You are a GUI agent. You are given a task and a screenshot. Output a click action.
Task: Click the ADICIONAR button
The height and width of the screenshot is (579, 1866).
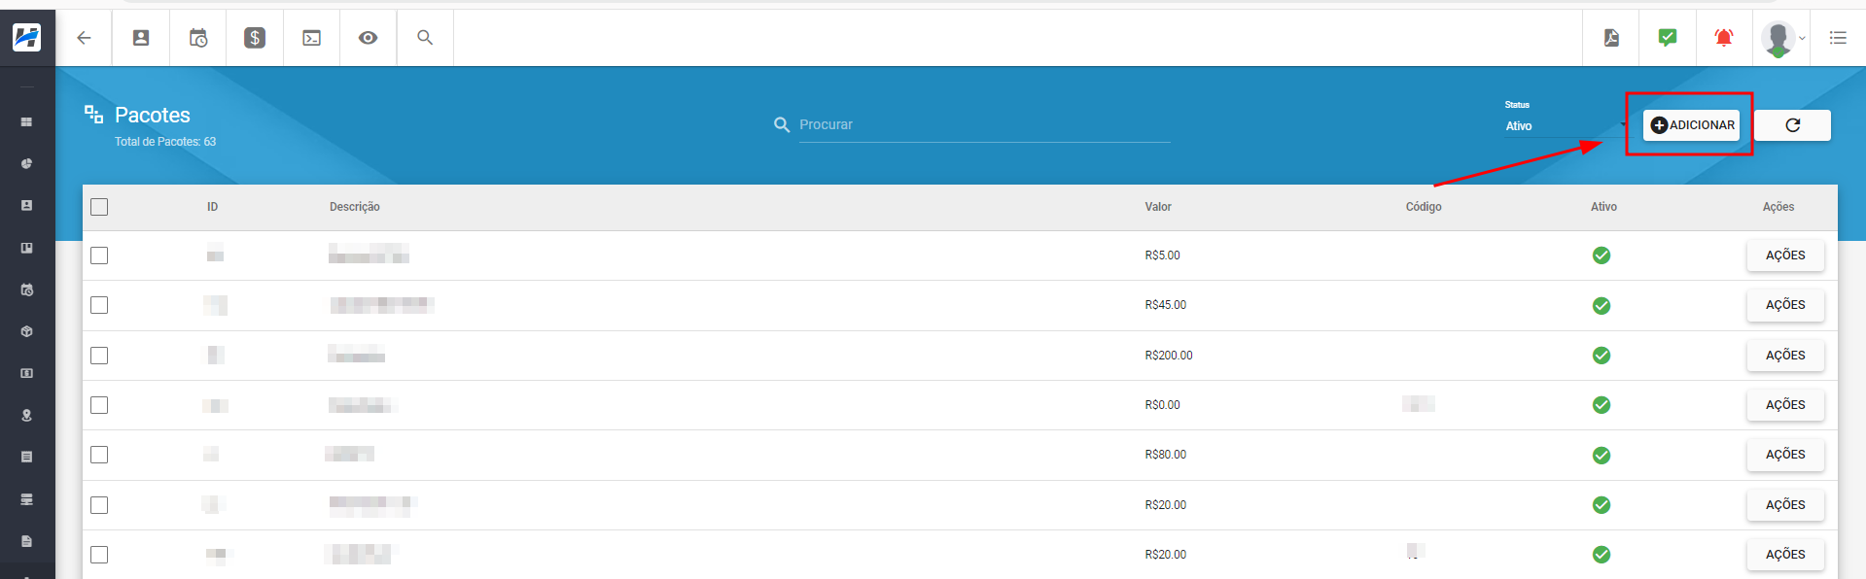(x=1691, y=125)
